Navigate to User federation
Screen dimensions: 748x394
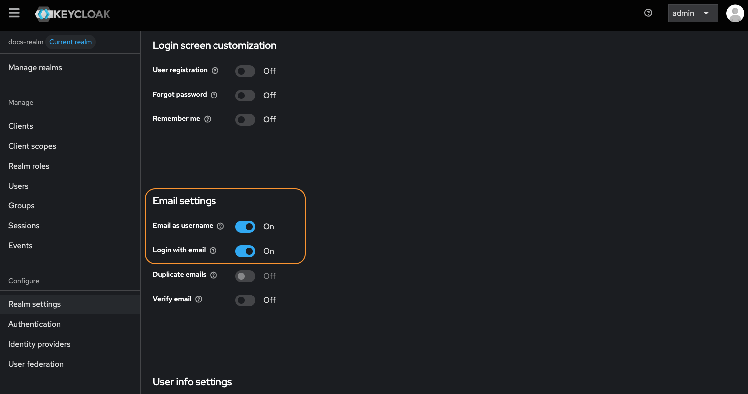tap(36, 364)
